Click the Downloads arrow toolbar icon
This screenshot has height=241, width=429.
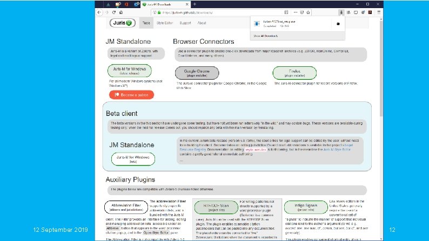[x=341, y=12]
